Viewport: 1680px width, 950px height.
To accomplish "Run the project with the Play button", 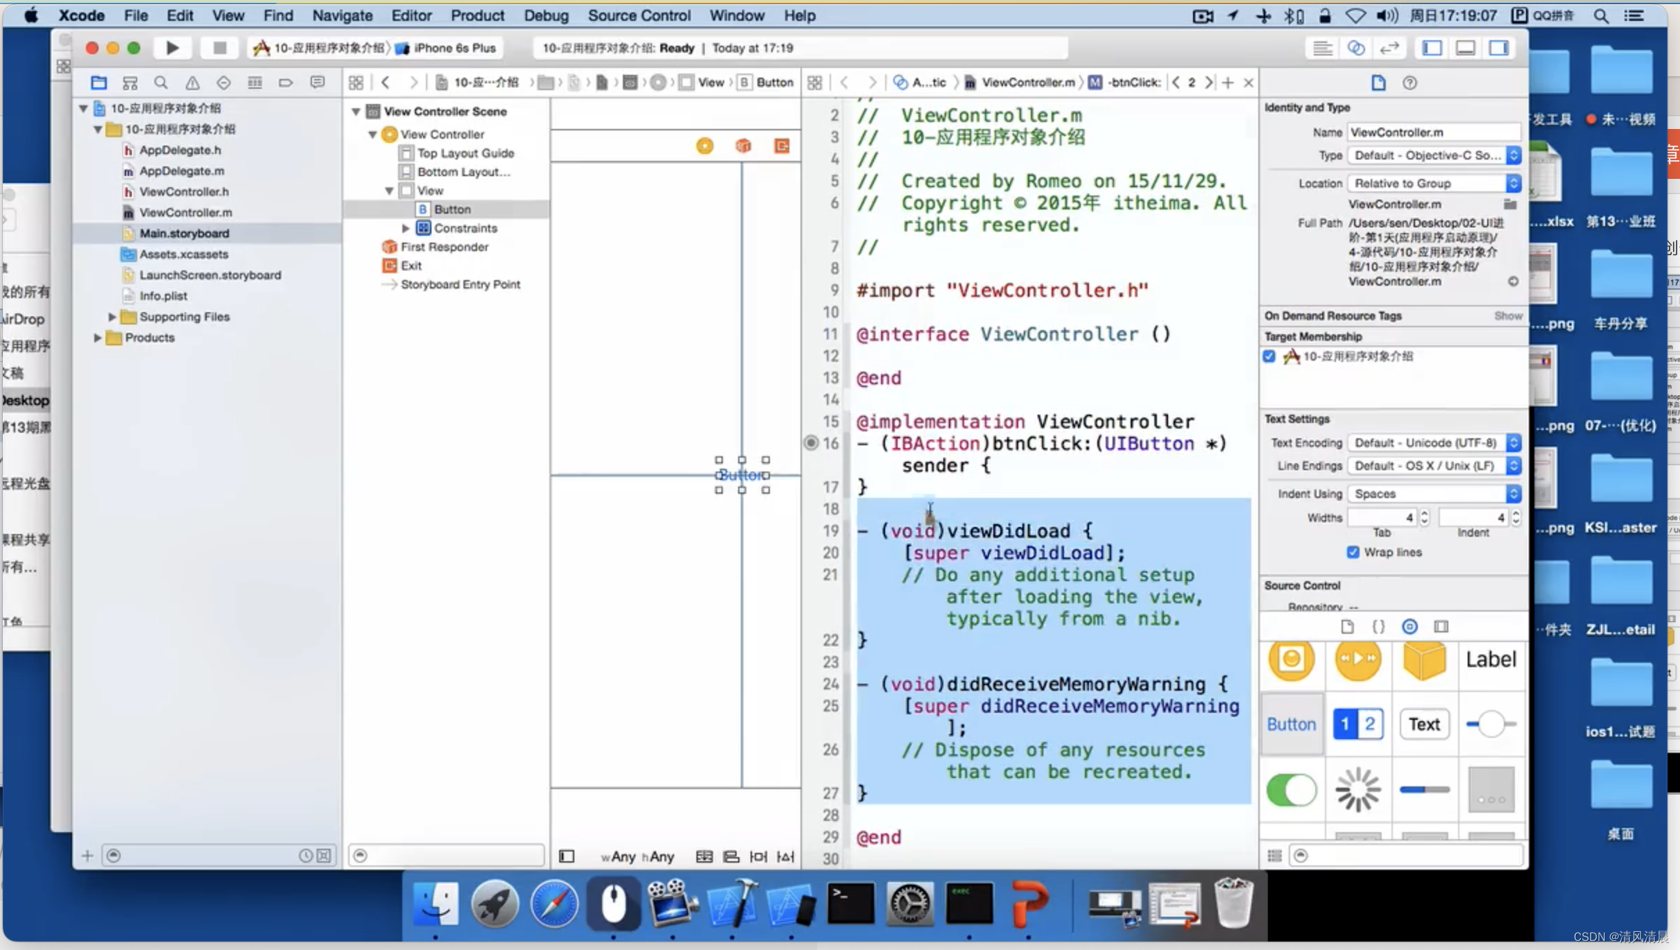I will 172,48.
